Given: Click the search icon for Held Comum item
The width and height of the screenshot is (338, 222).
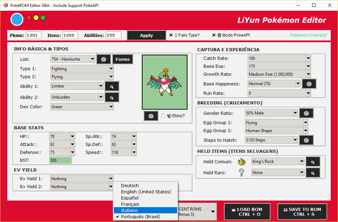Looking at the screenshot, I should tap(313, 161).
